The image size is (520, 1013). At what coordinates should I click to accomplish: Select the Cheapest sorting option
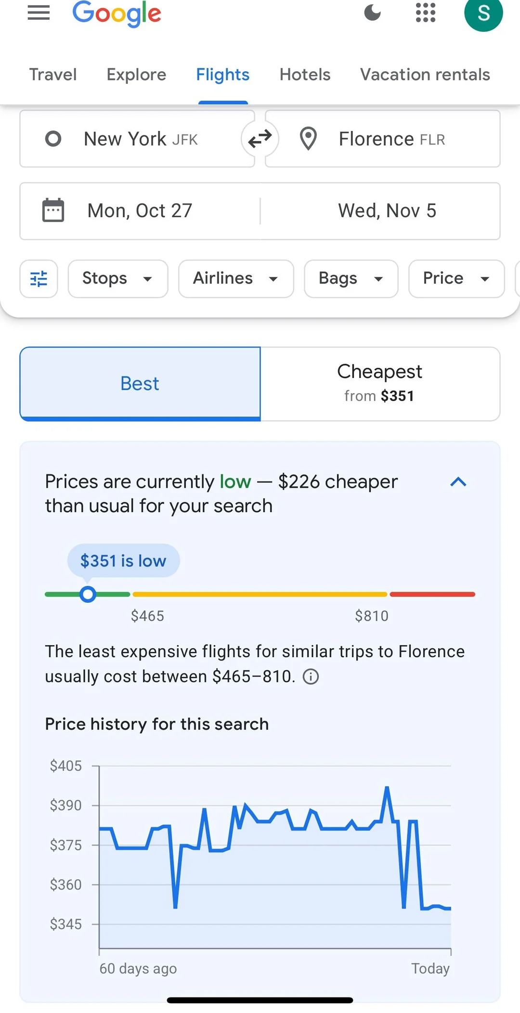click(380, 384)
